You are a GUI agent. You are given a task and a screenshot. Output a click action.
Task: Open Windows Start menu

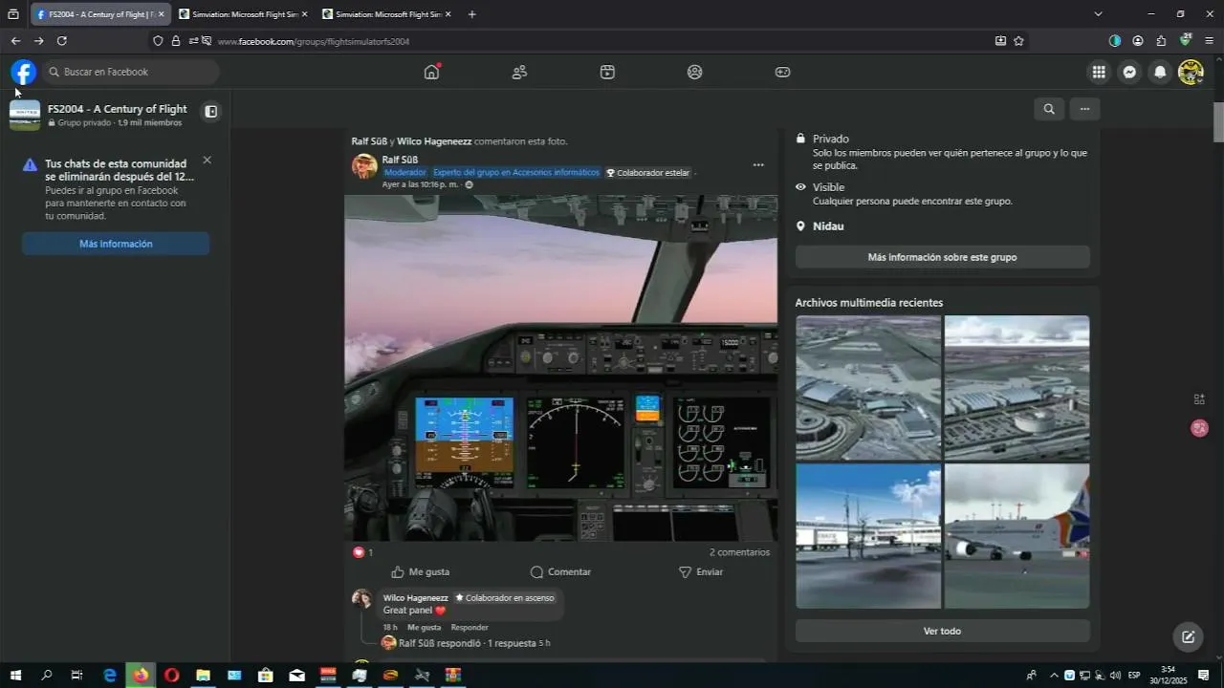coord(15,676)
